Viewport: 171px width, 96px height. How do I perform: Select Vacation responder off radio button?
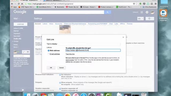click(x=60, y=89)
